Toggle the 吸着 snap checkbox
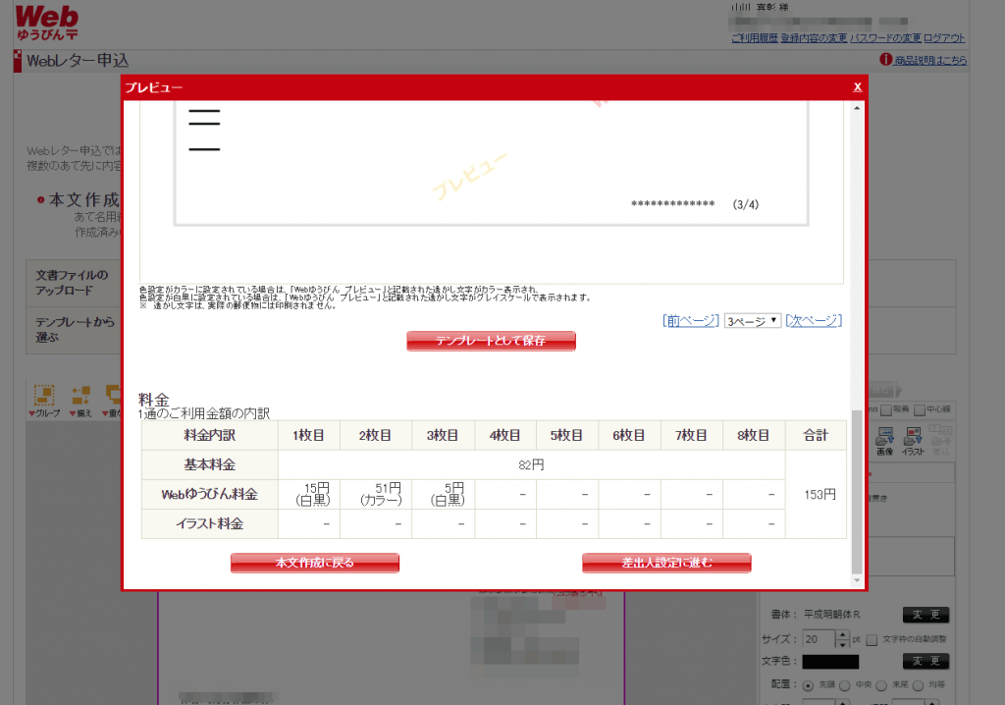The width and height of the screenshot is (1005, 705). 886,409
